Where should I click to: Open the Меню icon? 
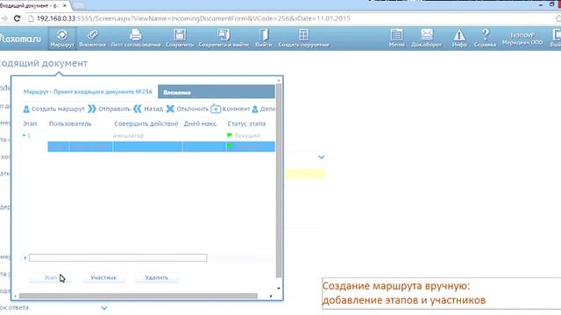tap(396, 38)
